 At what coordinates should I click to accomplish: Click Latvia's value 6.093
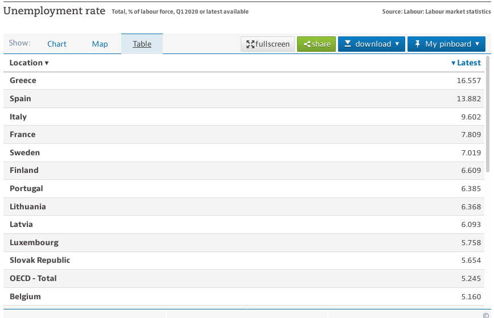471,225
